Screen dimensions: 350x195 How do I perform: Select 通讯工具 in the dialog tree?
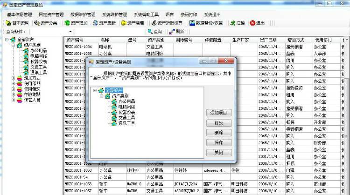point(126,123)
